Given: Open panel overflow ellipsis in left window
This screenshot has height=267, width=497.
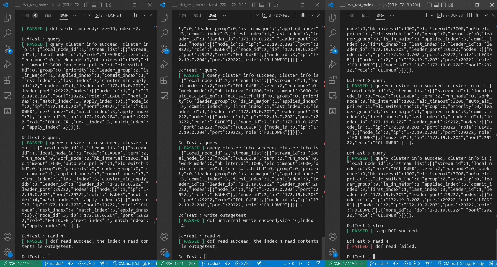Looking at the screenshot, I should 75,15.
